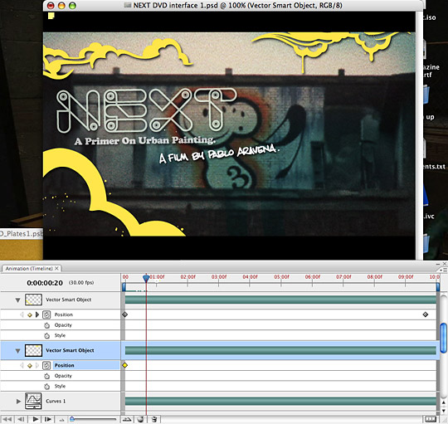This screenshot has width=448, height=424.
Task: Click the blue vertical scrollbar thumb in timeline
Action: tap(443, 338)
